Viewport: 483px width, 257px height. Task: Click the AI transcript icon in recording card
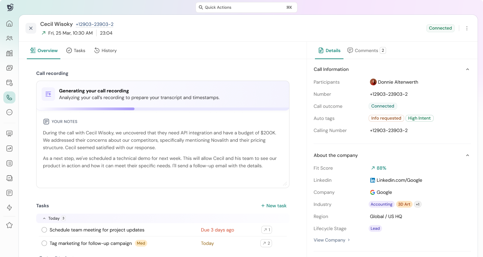pos(48,94)
